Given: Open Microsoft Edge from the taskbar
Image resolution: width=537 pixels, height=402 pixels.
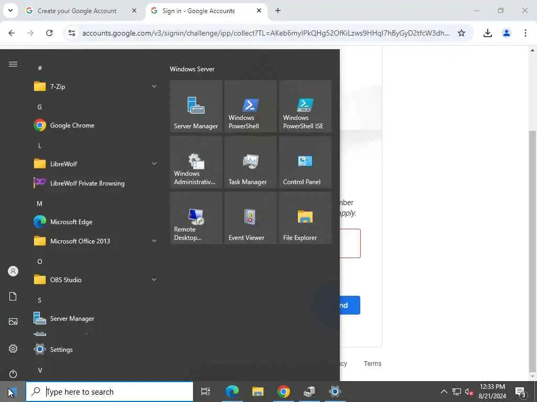Looking at the screenshot, I should click(x=232, y=392).
